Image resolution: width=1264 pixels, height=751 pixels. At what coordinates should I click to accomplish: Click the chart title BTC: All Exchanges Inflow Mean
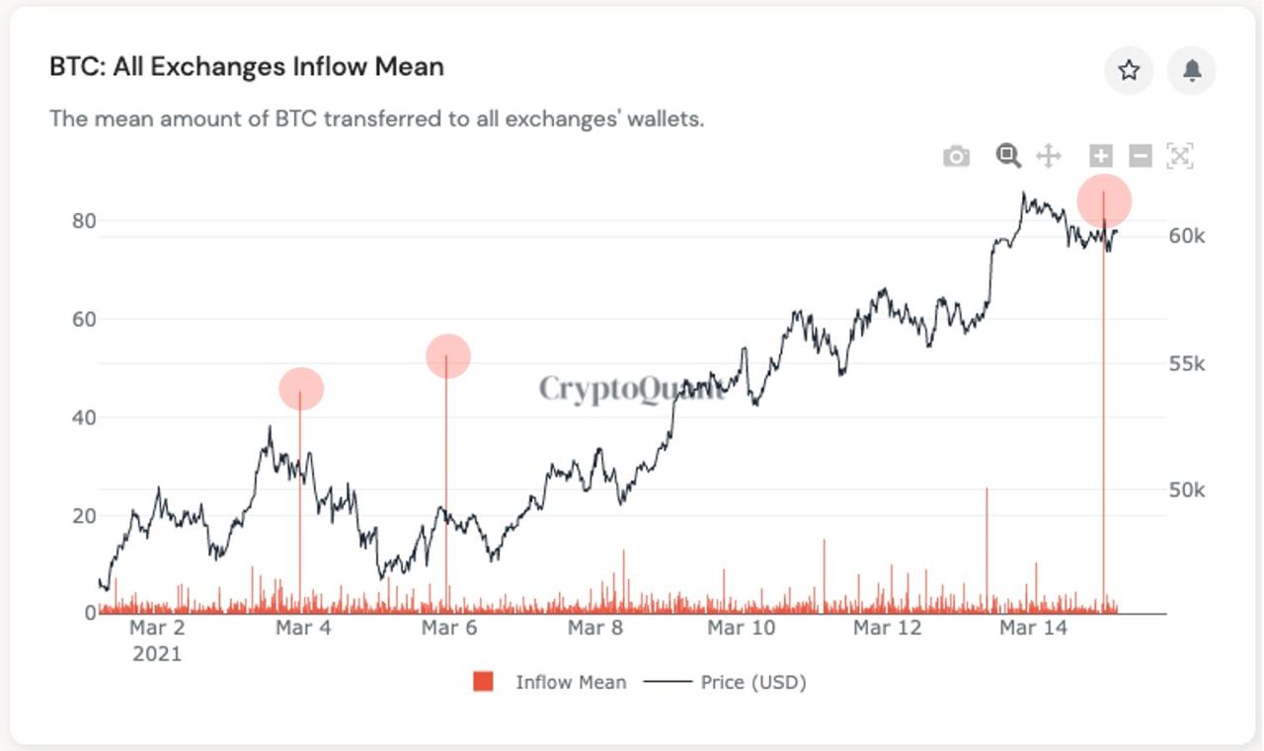[247, 66]
